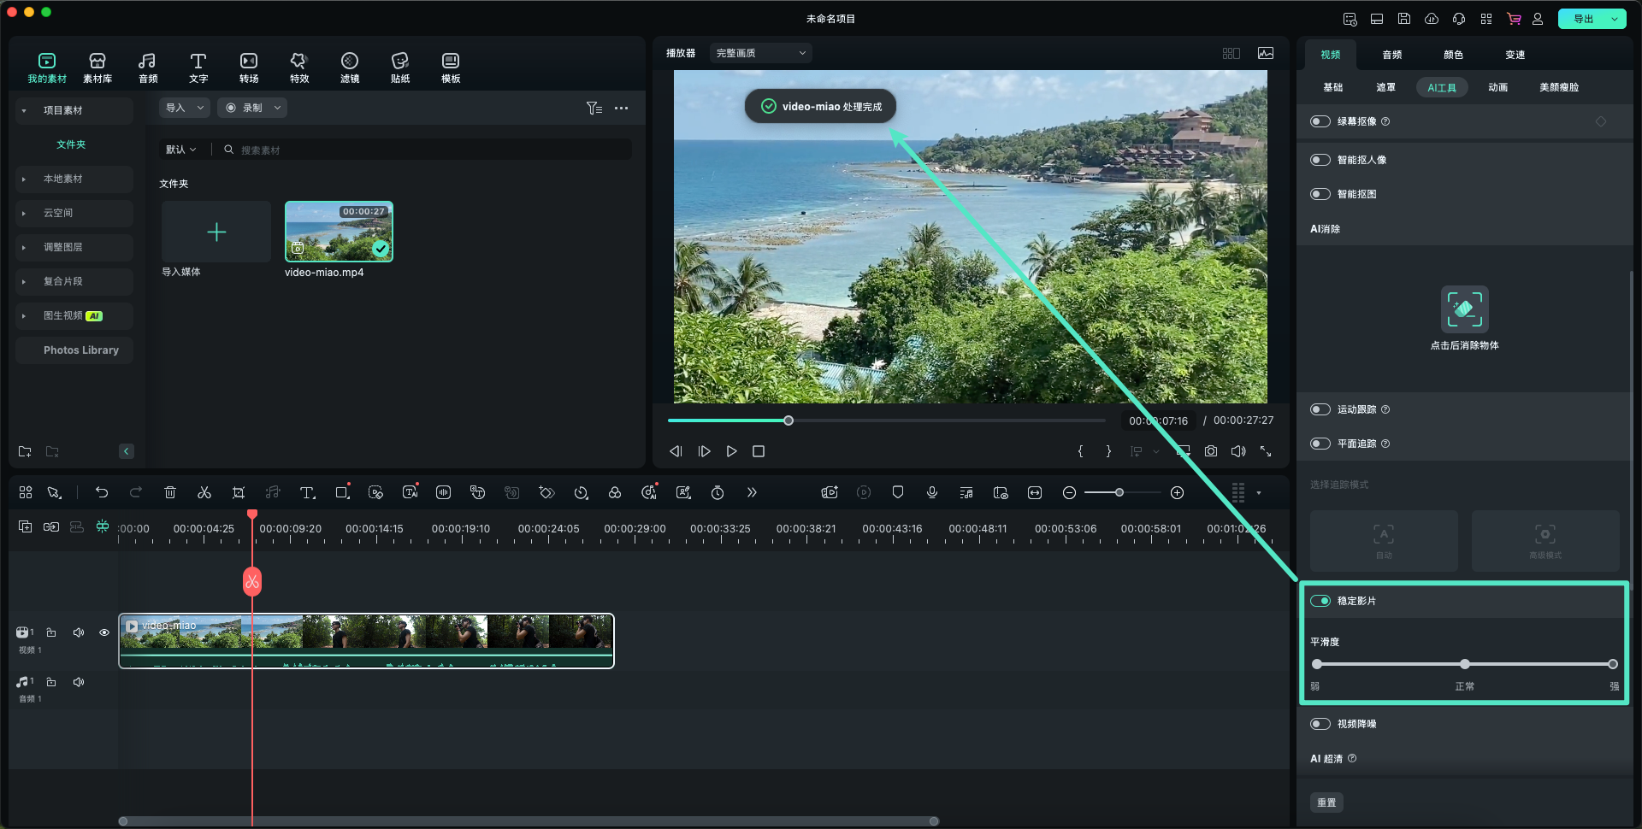This screenshot has width=1642, height=829.
Task: Switch to the 基础 sub-tab
Action: point(1333,87)
